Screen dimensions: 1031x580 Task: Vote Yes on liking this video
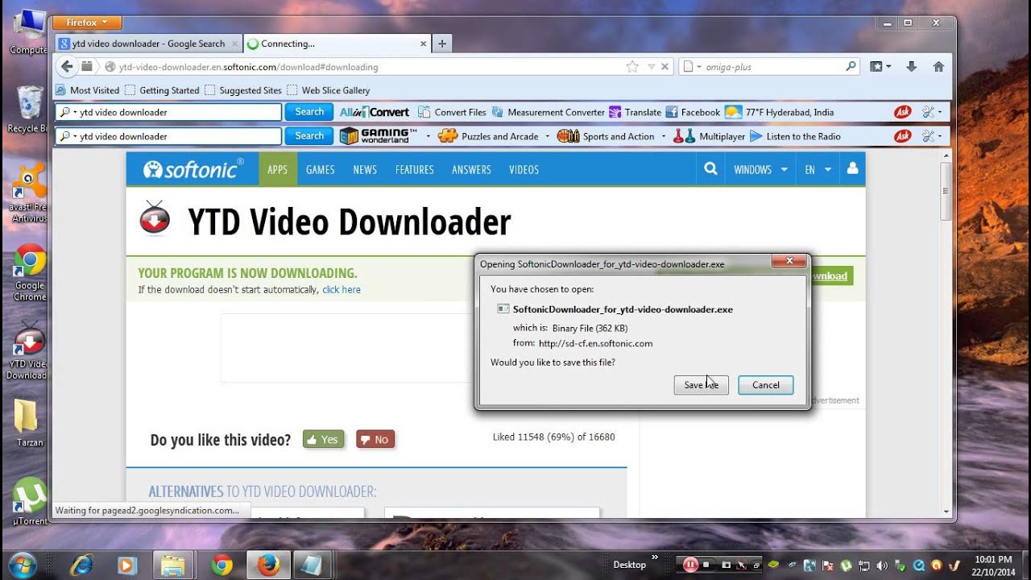click(x=323, y=439)
